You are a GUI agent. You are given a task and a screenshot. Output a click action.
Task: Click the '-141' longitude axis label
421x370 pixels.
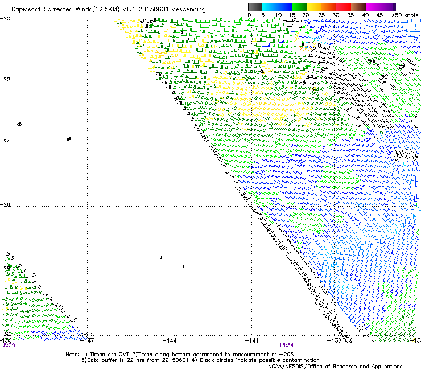(x=252, y=341)
